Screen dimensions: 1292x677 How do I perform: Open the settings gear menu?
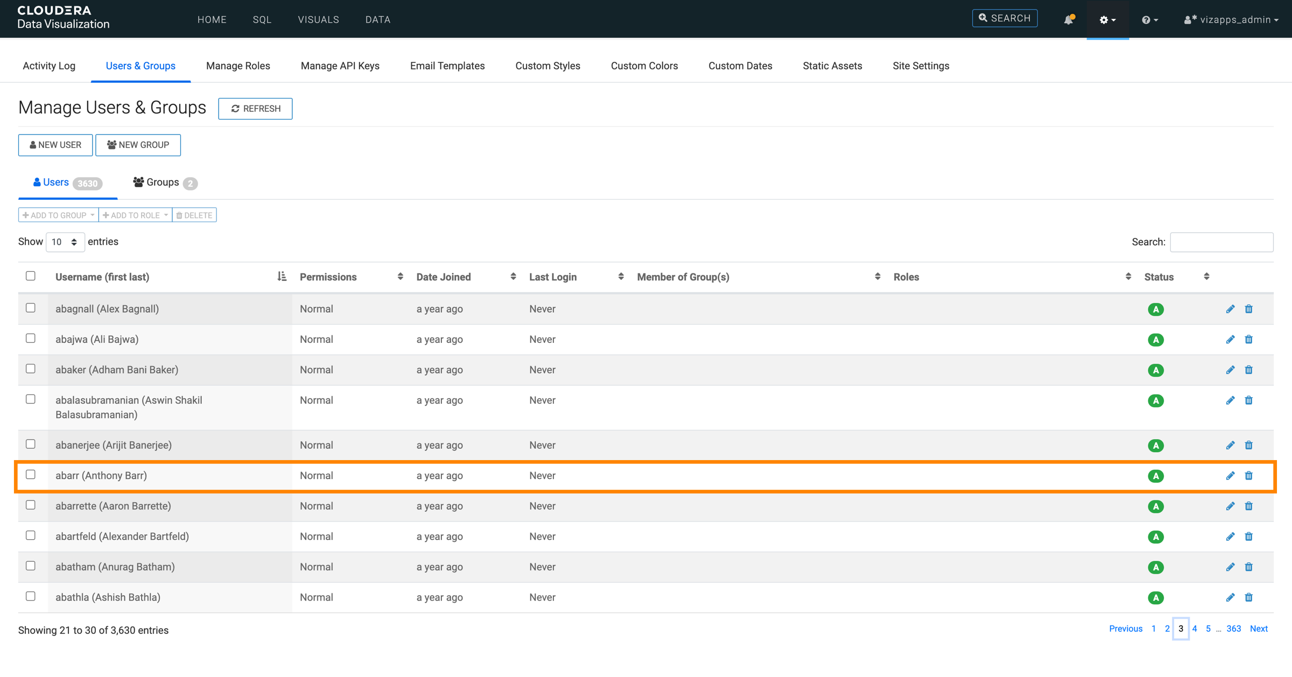coord(1107,19)
